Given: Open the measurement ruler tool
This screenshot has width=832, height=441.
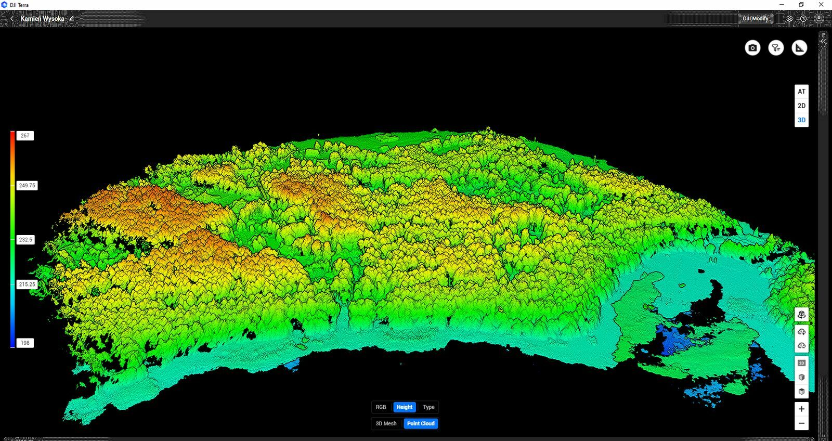Looking at the screenshot, I should [799, 48].
